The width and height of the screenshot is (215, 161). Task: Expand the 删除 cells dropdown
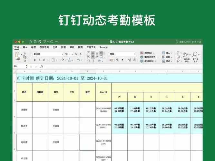click(x=167, y=57)
